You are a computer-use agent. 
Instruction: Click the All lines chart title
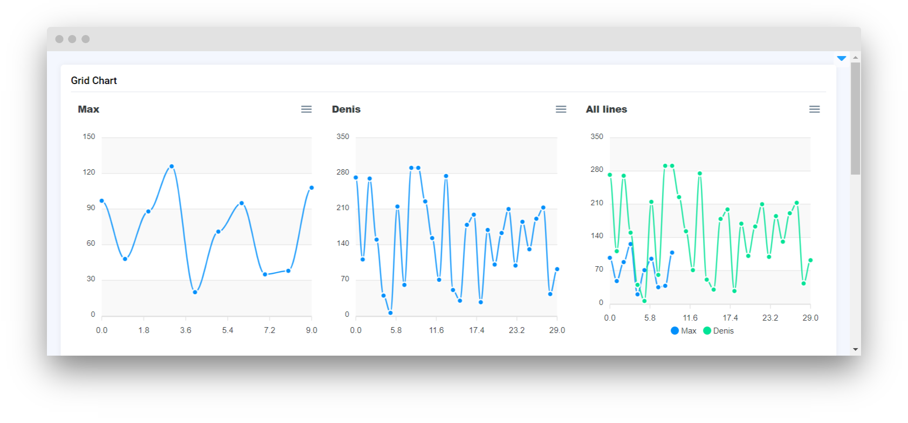606,109
